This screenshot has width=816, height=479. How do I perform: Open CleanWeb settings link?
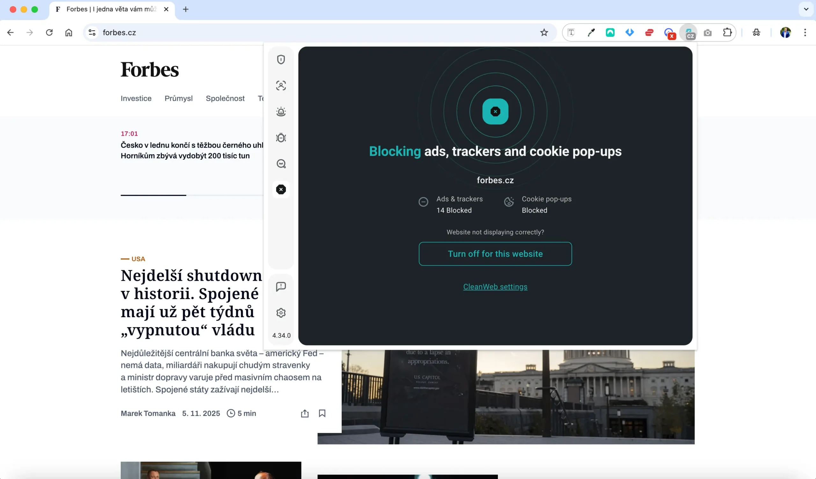495,287
